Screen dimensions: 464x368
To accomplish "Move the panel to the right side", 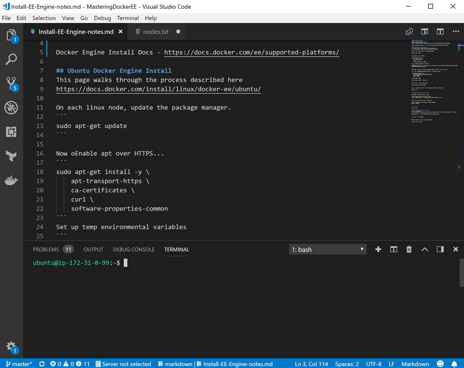I will tap(440, 249).
